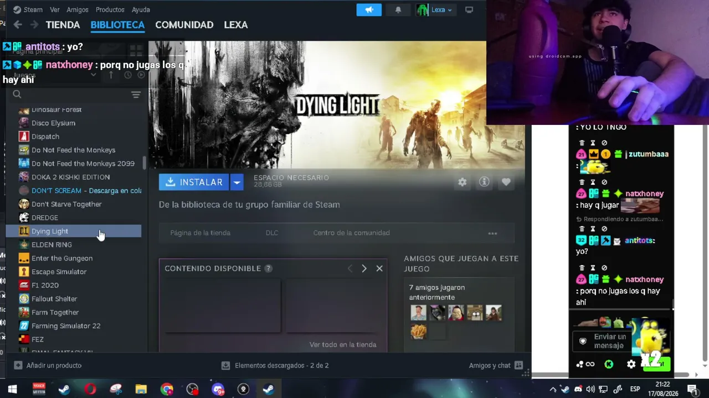This screenshot has height=398, width=709.
Task: Click the french fries friend avatar
Action: pyautogui.click(x=418, y=332)
